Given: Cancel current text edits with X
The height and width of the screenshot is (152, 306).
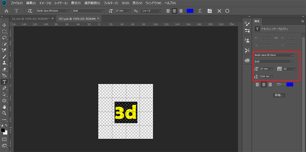Looking at the screenshot, I should point(219,11).
